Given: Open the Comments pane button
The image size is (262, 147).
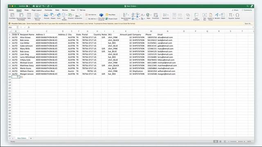Looking at the screenshot, I should [247, 10].
